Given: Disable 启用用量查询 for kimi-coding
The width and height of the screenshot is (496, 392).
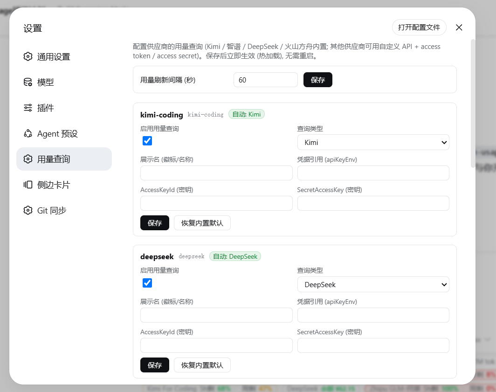Looking at the screenshot, I should pos(147,141).
